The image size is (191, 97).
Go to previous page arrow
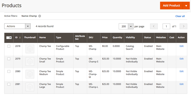[x=154, y=26]
